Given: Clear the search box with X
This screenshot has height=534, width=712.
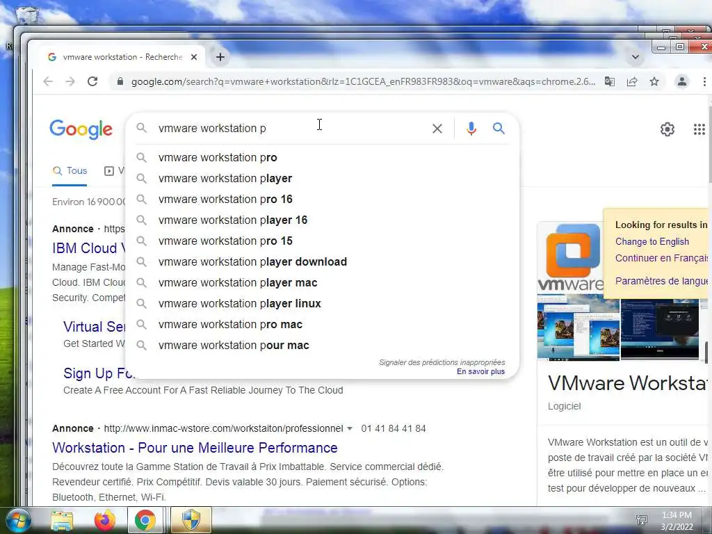Looking at the screenshot, I should click(x=437, y=129).
